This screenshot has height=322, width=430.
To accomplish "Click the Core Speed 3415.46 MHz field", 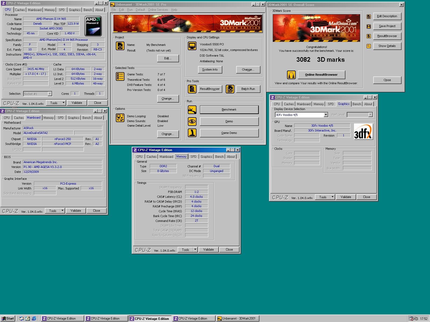I will (x=36, y=69).
